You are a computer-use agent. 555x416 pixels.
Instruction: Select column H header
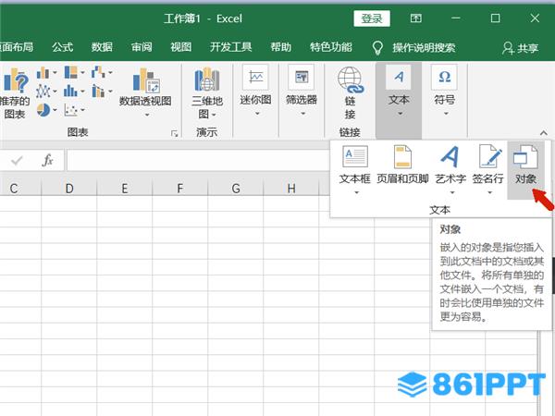tap(291, 189)
